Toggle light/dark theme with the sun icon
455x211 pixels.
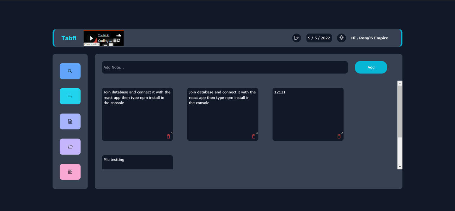[x=341, y=38]
